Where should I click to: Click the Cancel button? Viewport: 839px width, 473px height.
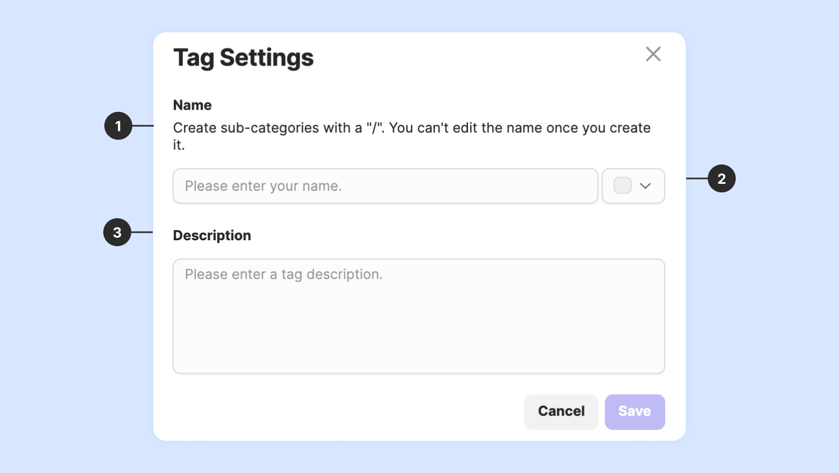[x=561, y=412]
